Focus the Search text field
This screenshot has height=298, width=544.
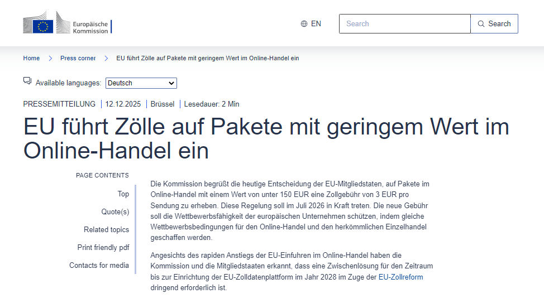point(404,24)
